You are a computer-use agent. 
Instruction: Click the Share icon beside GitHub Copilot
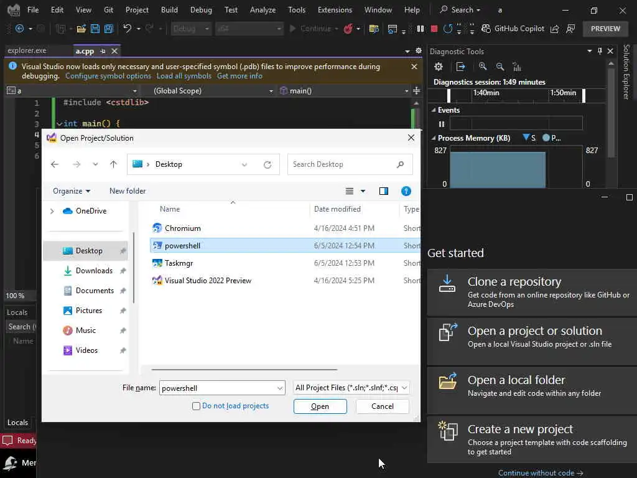[554, 29]
